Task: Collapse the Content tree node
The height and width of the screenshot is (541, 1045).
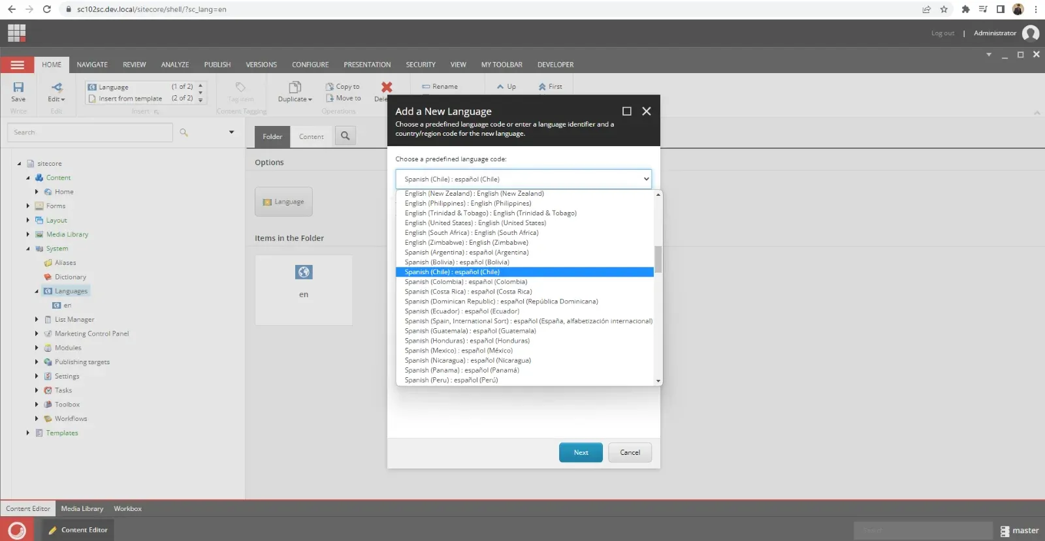Action: pyautogui.click(x=28, y=178)
